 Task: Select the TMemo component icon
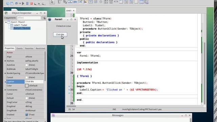point(85,2)
